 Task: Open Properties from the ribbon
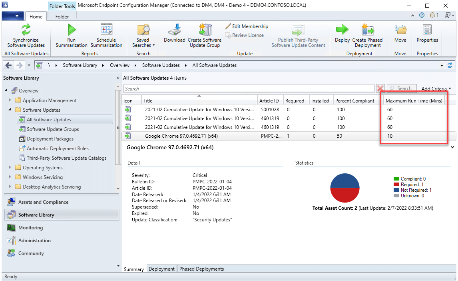[427, 33]
